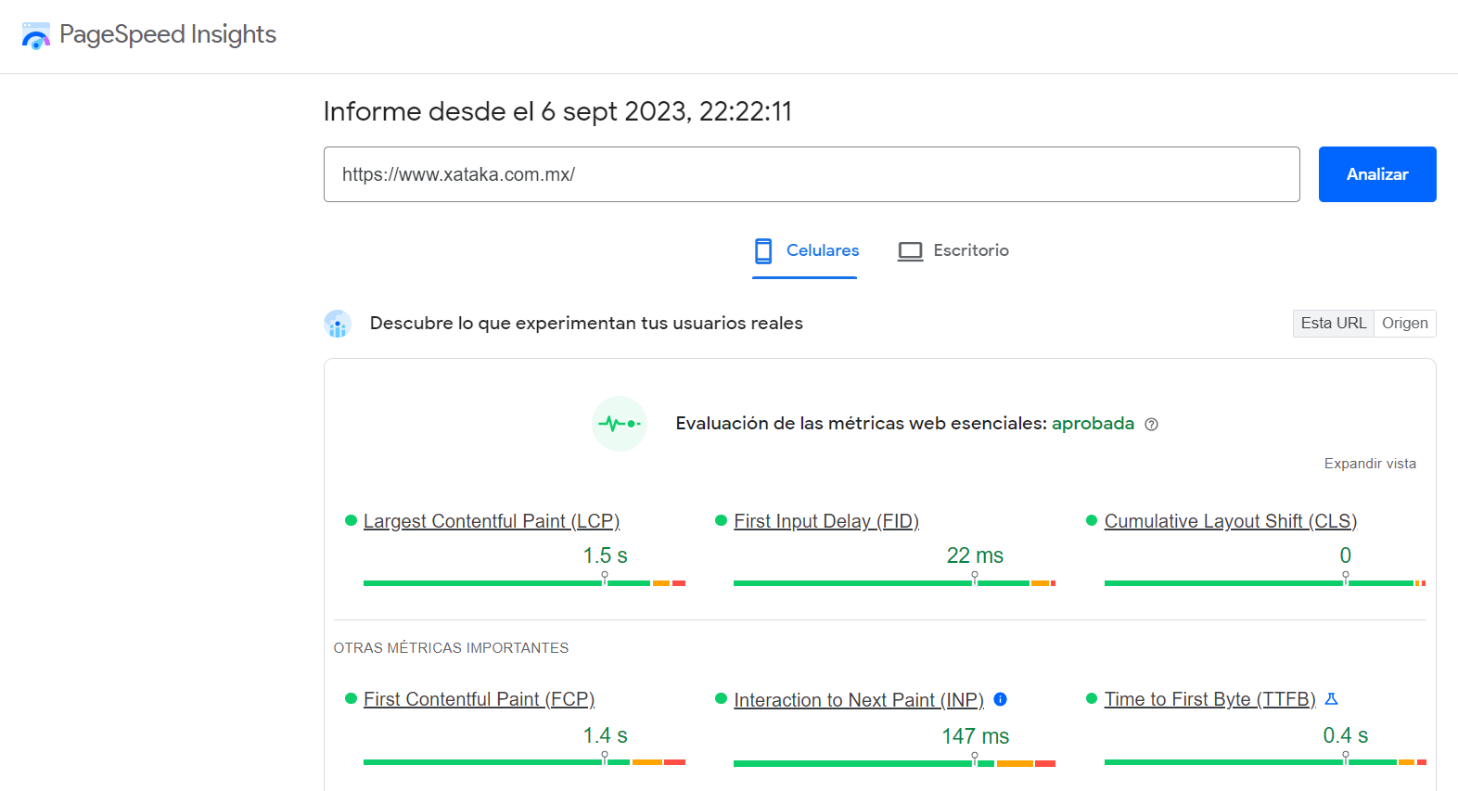This screenshot has width=1458, height=791.
Task: Click Descubre lo que experimentan tus usuarios reales
Action: [x=586, y=323]
